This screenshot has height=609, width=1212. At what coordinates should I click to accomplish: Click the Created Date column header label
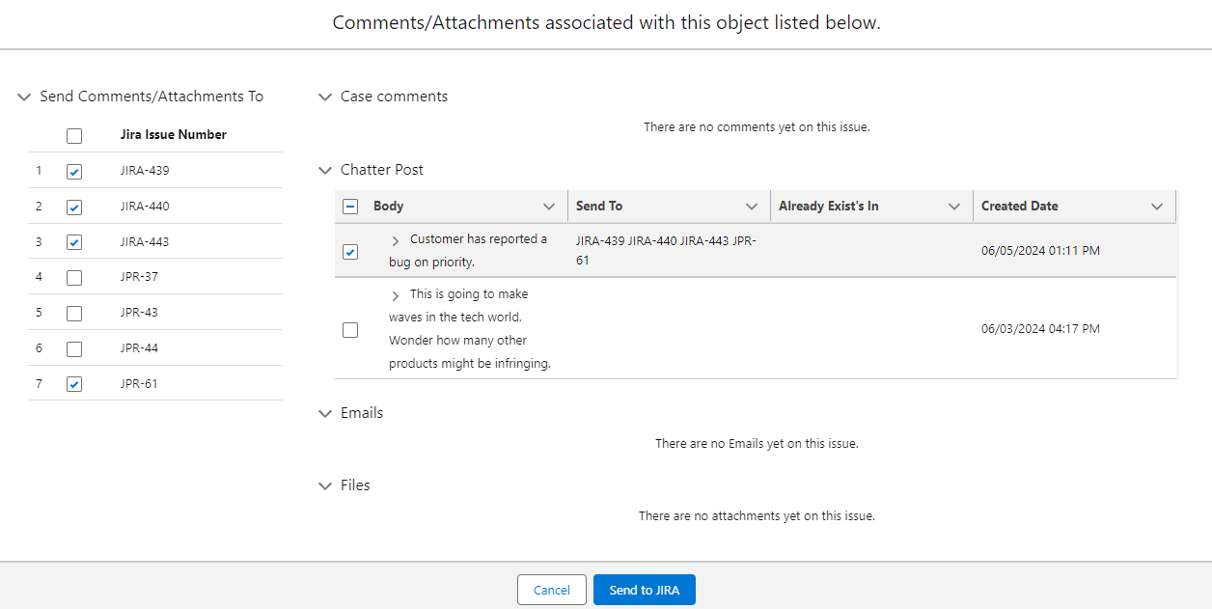pos(1020,207)
